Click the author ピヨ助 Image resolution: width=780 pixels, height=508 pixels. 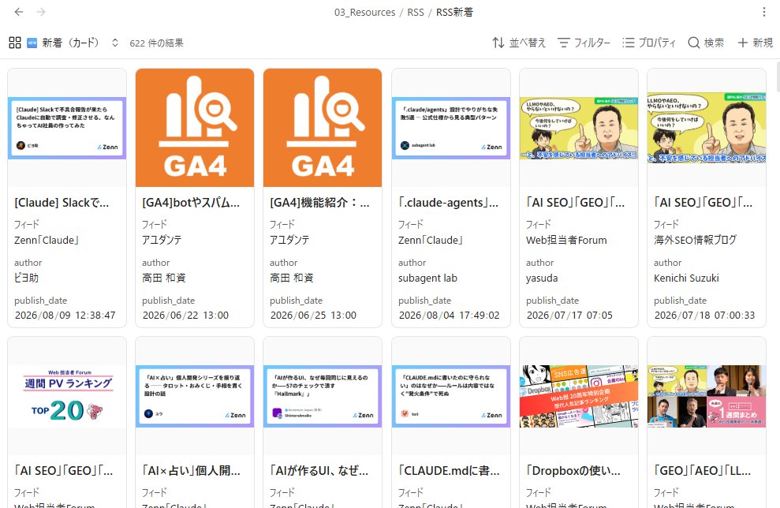[26, 278]
